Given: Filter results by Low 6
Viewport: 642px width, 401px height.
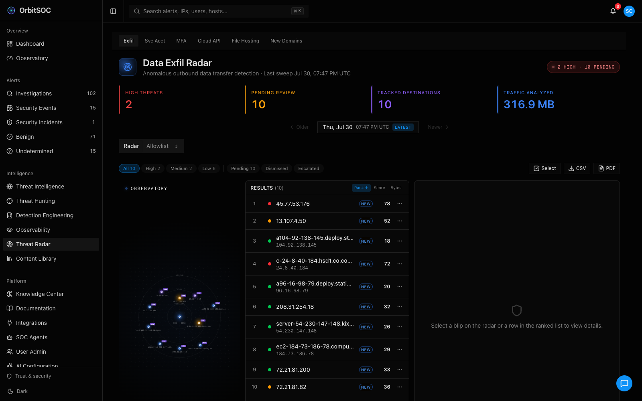Looking at the screenshot, I should point(209,168).
